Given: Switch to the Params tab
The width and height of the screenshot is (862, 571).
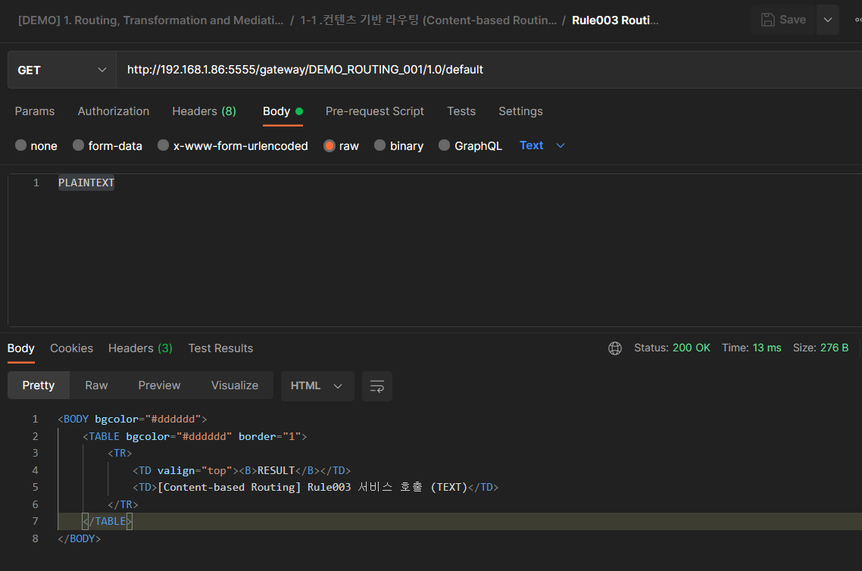Looking at the screenshot, I should (x=35, y=111).
